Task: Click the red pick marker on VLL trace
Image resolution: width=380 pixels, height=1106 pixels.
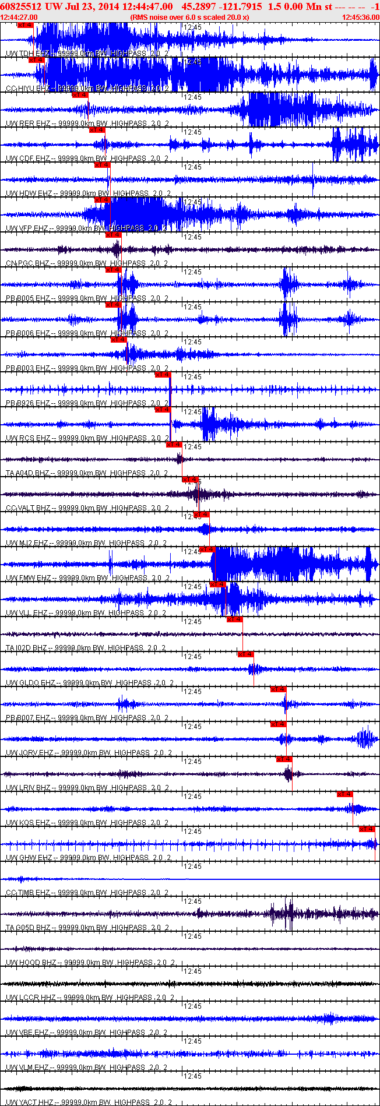Action: click(217, 584)
